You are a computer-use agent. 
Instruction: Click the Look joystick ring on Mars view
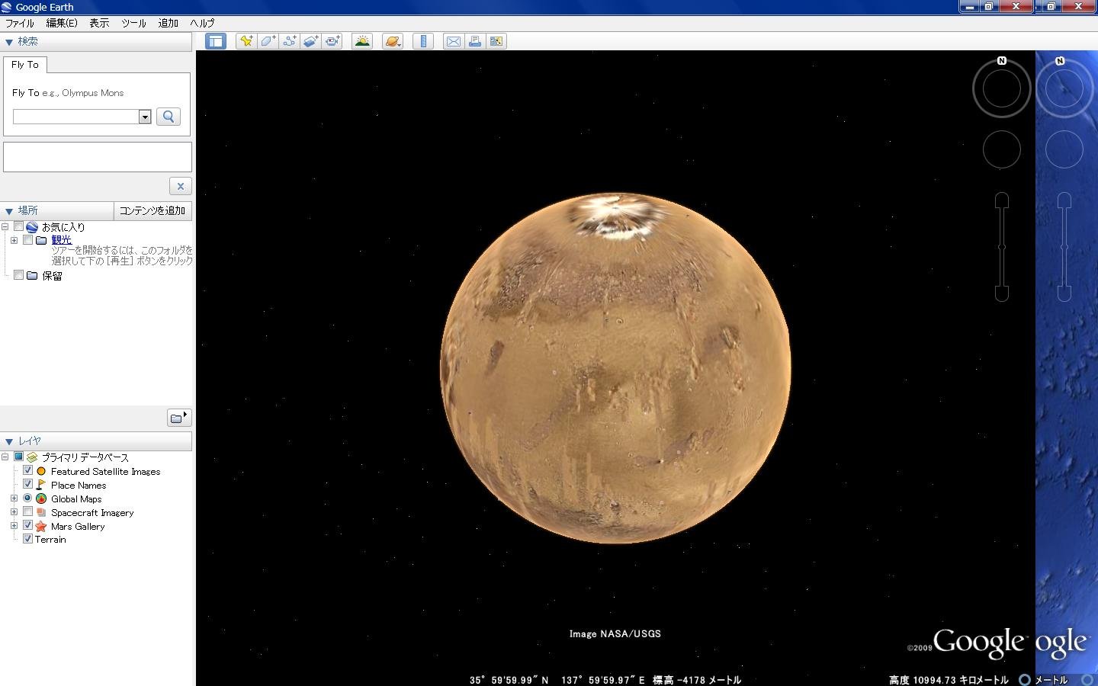1002,89
